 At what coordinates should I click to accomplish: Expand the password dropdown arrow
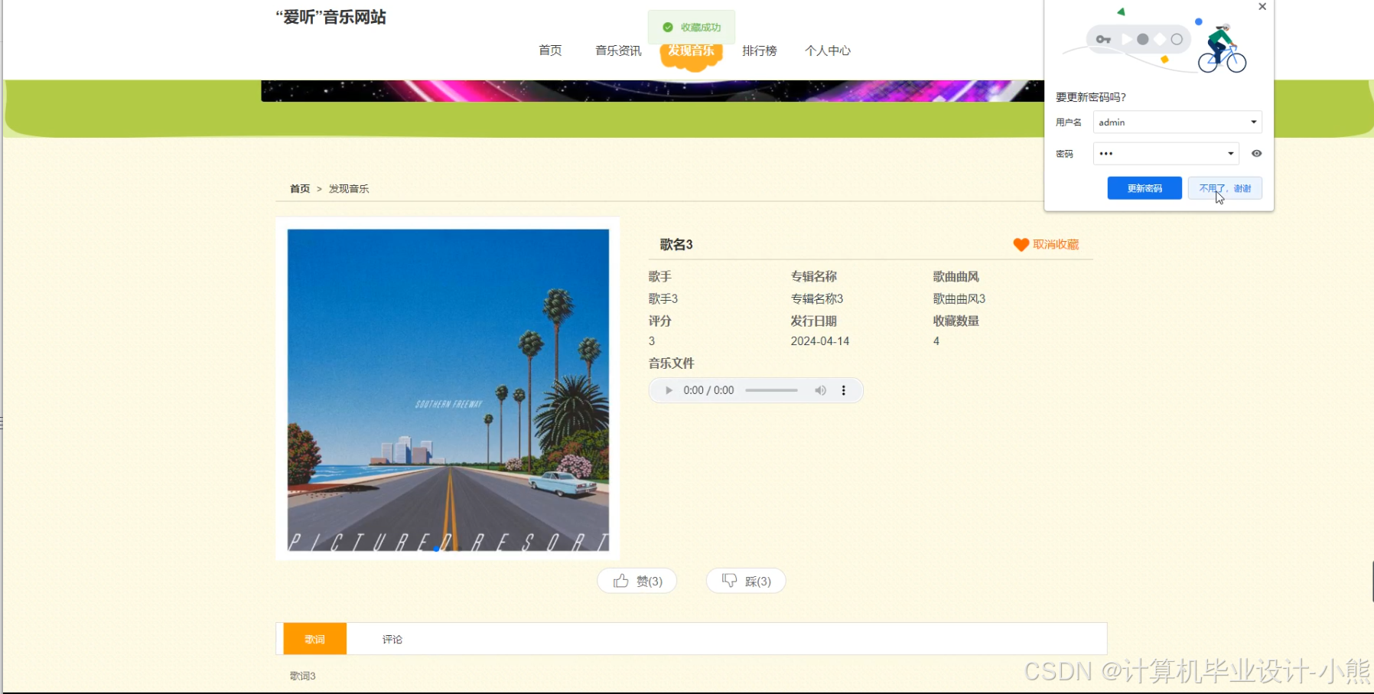tap(1230, 154)
